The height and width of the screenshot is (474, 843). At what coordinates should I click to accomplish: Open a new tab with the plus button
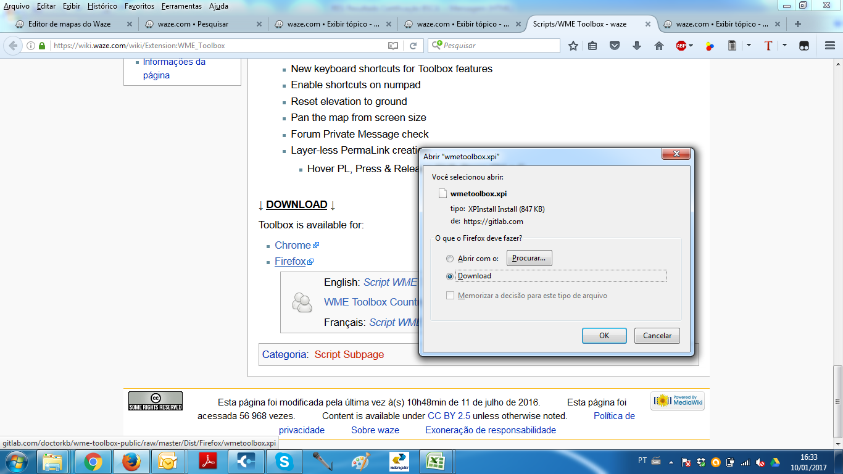tap(798, 24)
